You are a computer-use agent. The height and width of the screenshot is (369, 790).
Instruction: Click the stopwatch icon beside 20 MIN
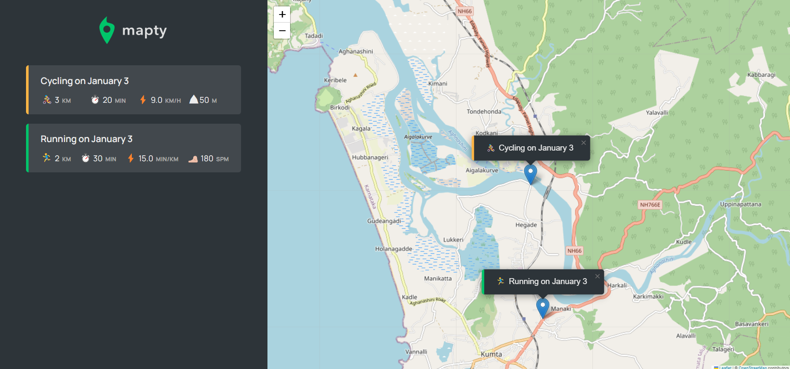coord(95,100)
